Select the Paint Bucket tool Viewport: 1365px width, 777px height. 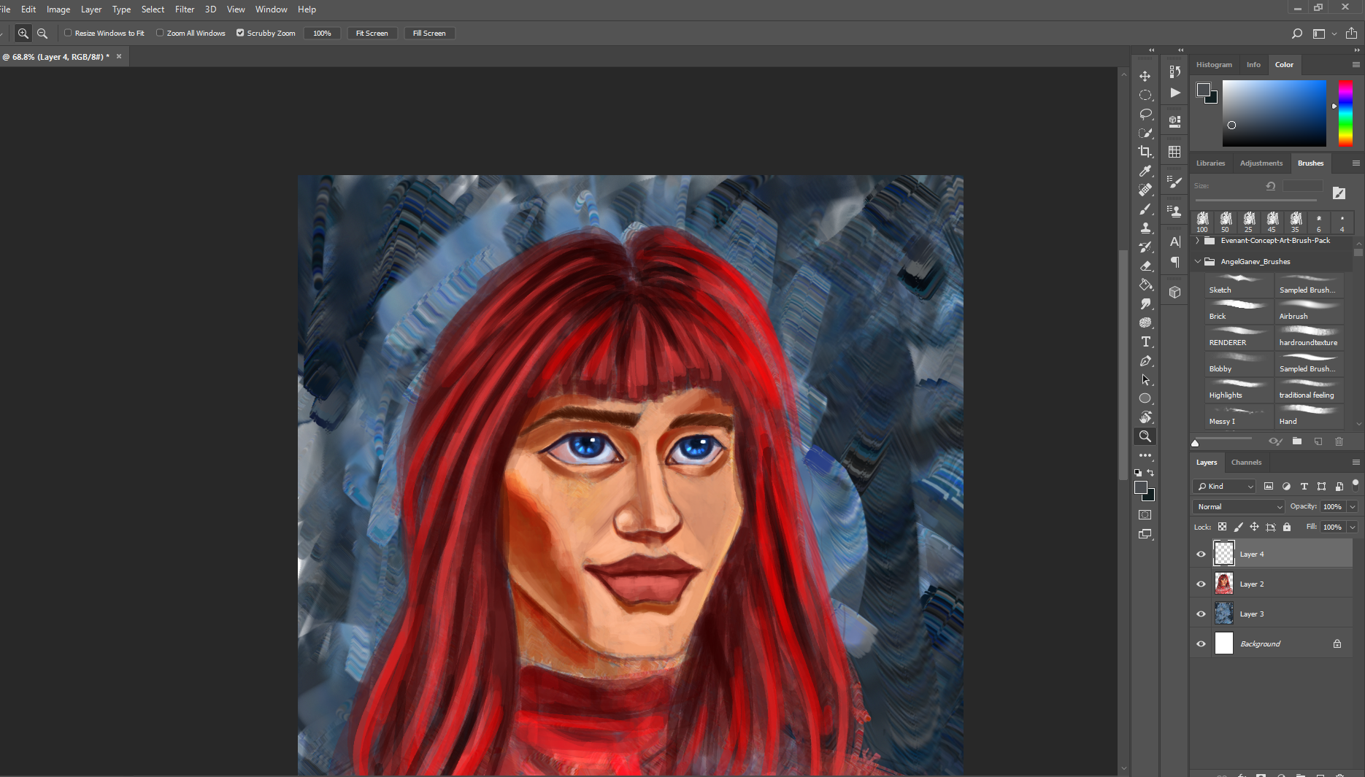click(x=1145, y=285)
